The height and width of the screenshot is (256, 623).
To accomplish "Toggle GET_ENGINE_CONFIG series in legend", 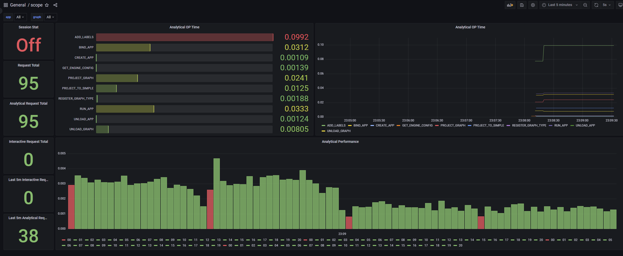I will (417, 125).
